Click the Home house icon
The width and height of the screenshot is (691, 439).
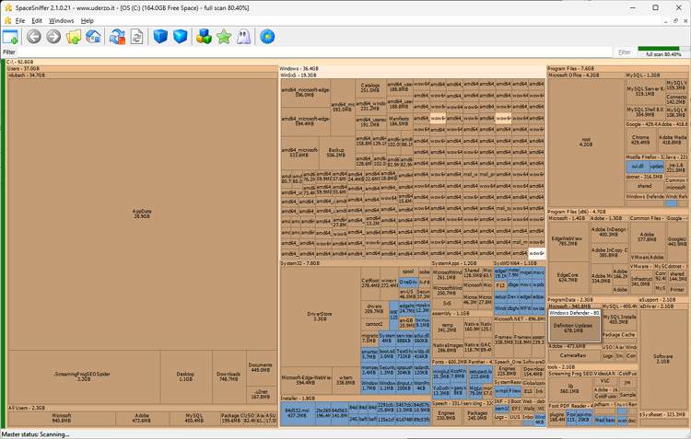[x=93, y=37]
